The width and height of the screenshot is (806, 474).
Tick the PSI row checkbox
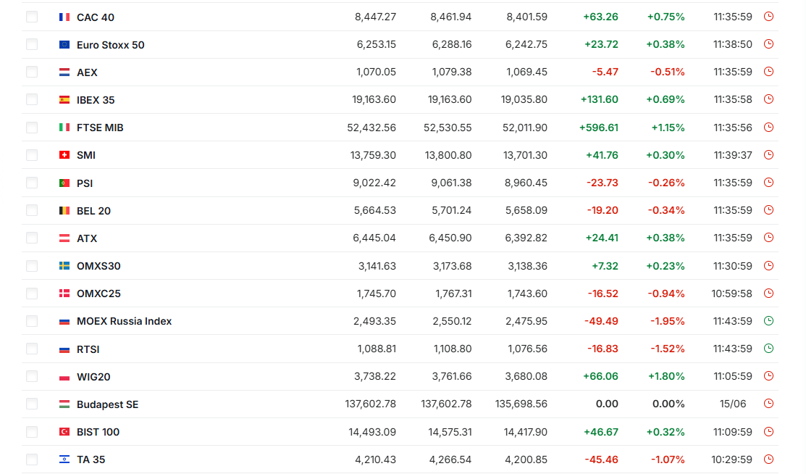[x=32, y=183]
